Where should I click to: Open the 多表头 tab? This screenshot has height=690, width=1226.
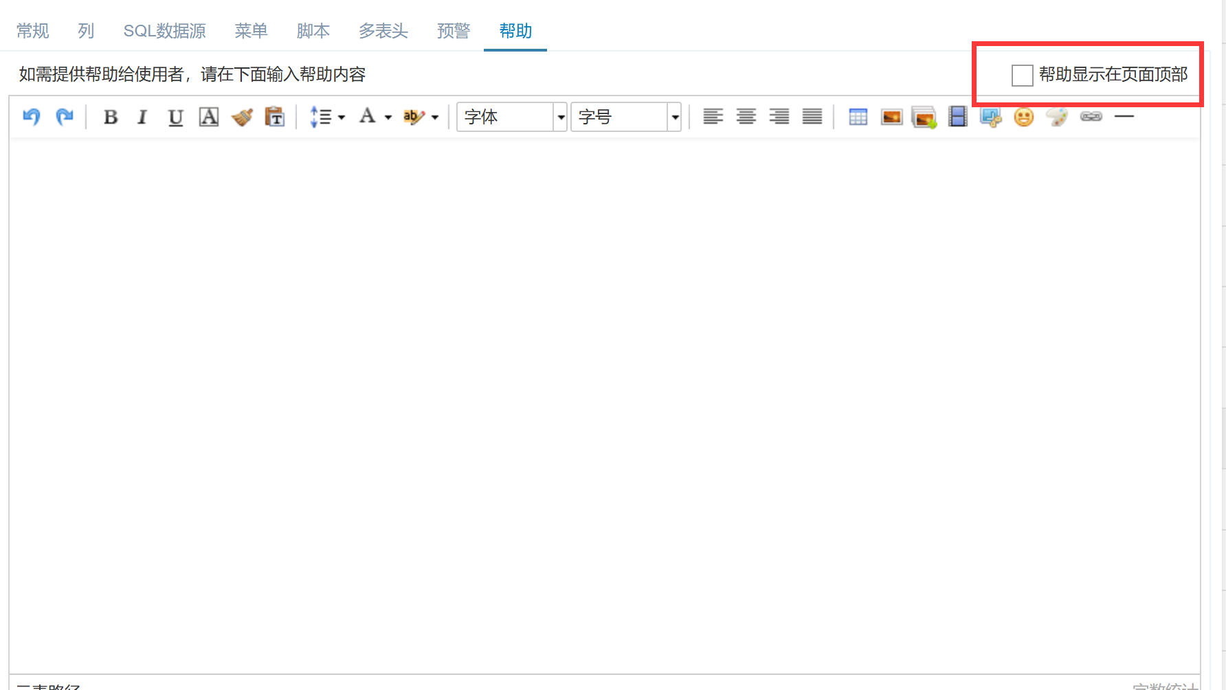(x=383, y=31)
